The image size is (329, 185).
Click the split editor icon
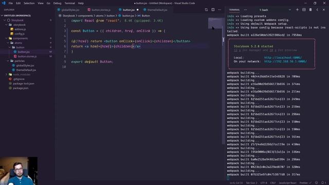(213, 10)
